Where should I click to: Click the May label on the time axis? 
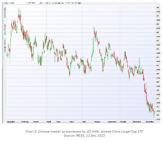pyautogui.click(x=59, y=122)
